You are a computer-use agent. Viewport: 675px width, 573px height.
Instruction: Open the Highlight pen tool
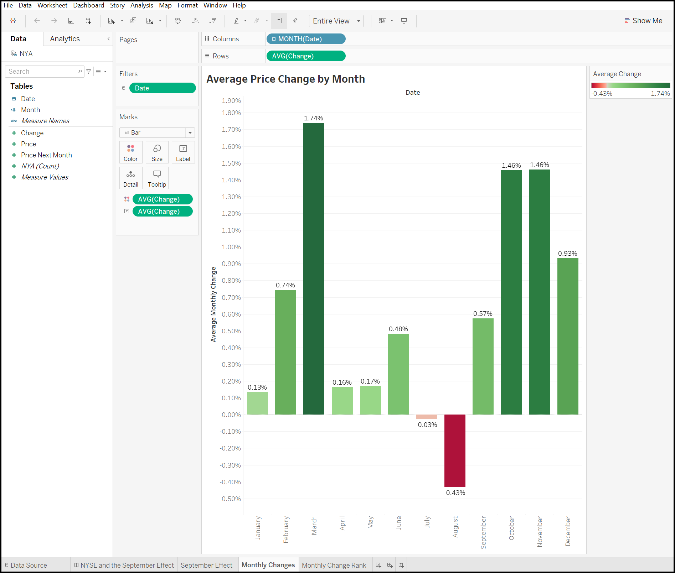pos(236,21)
